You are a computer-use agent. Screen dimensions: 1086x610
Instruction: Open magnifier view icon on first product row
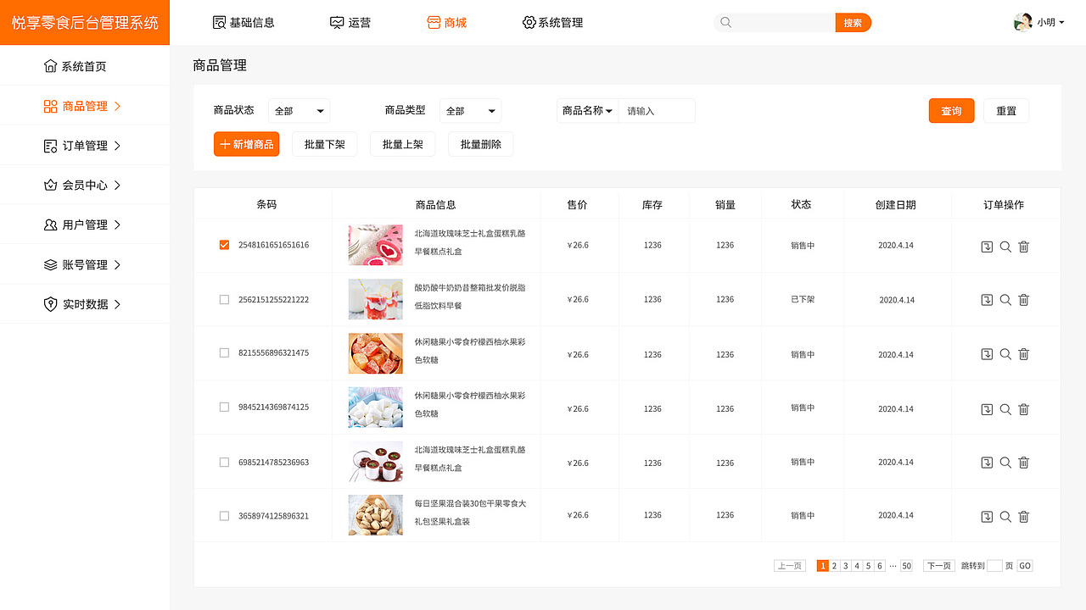click(x=1005, y=247)
